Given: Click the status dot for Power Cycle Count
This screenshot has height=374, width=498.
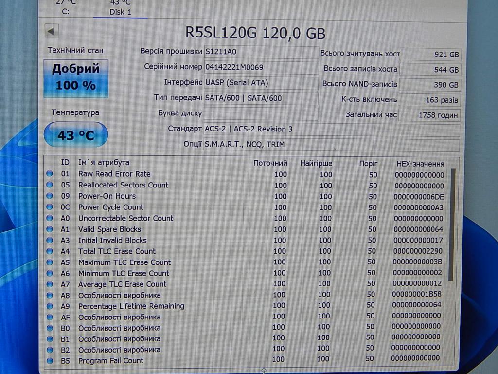Looking at the screenshot, I should tap(50, 207).
